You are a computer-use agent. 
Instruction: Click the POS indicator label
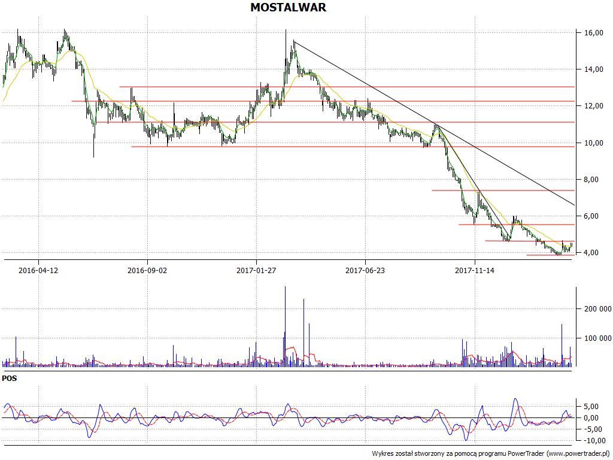coord(10,379)
